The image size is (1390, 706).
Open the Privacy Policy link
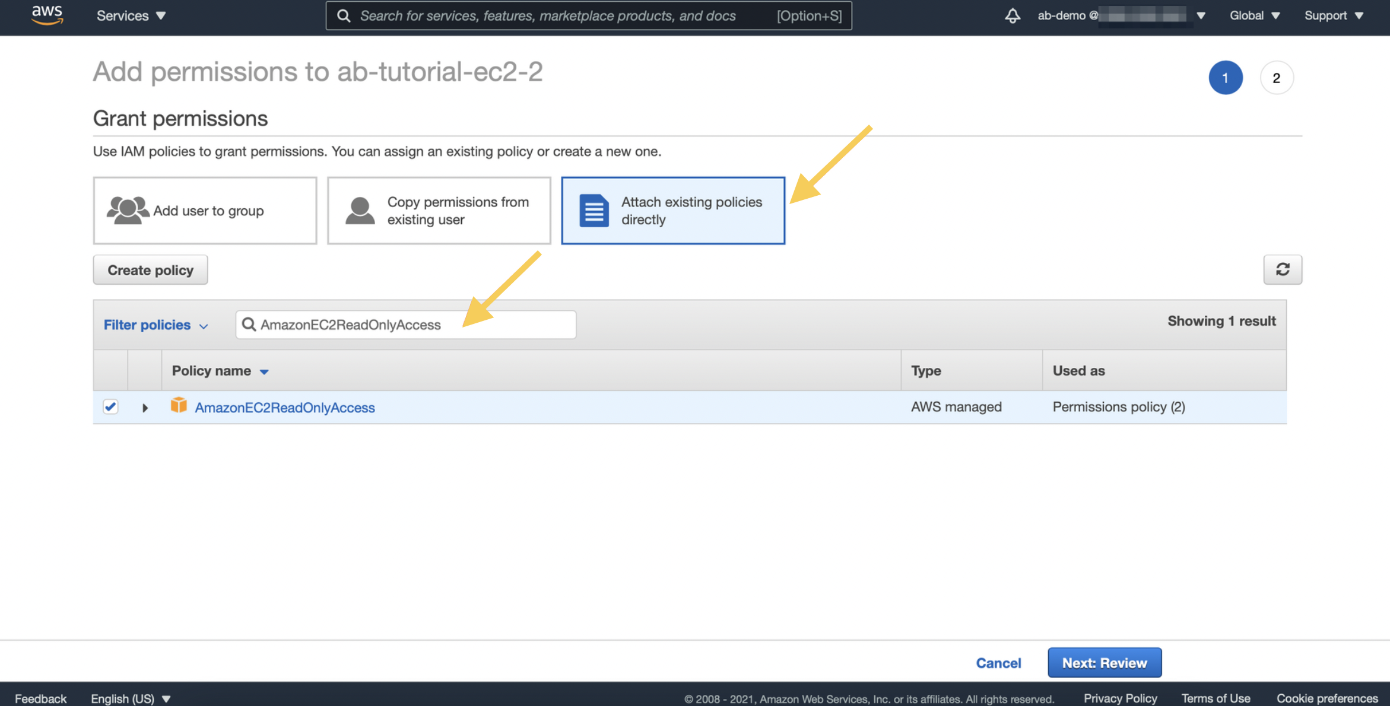point(1120,698)
